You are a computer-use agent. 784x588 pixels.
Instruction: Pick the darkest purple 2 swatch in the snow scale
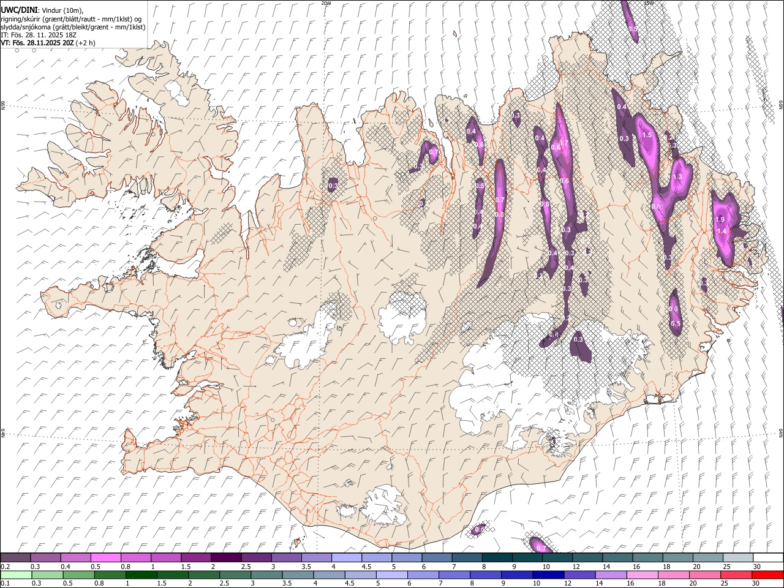(226, 558)
